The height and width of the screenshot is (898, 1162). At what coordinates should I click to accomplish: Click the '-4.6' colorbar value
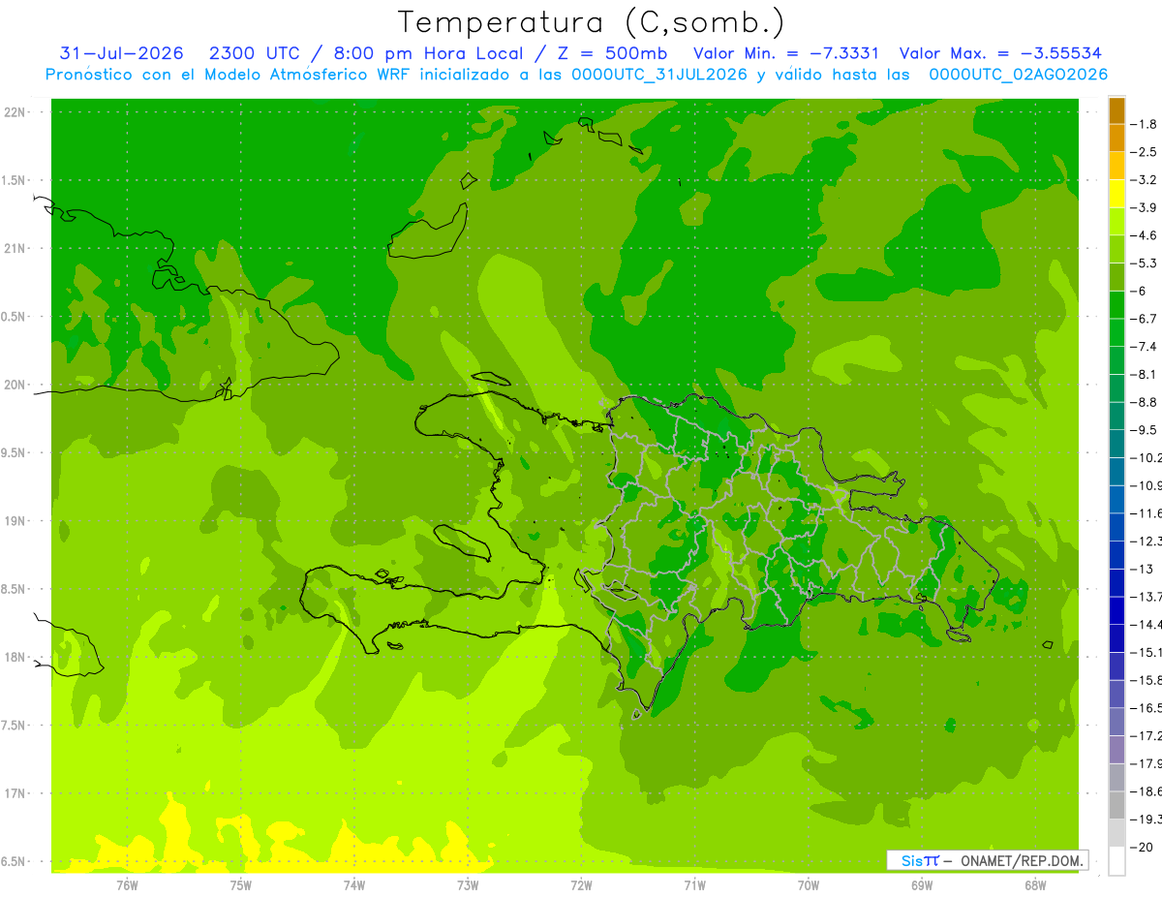1144,235
